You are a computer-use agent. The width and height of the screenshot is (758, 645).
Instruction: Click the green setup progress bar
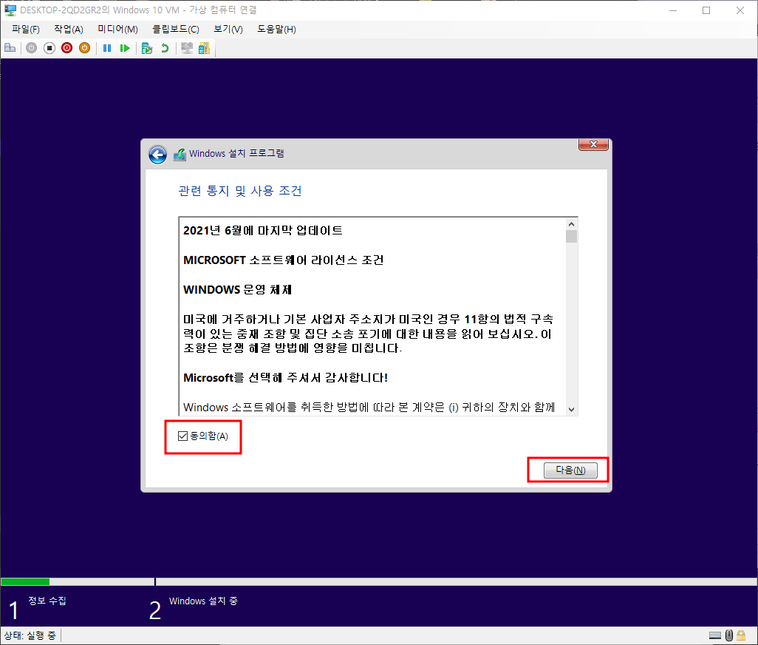point(25,581)
